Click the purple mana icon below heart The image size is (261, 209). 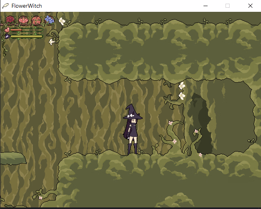[7, 36]
